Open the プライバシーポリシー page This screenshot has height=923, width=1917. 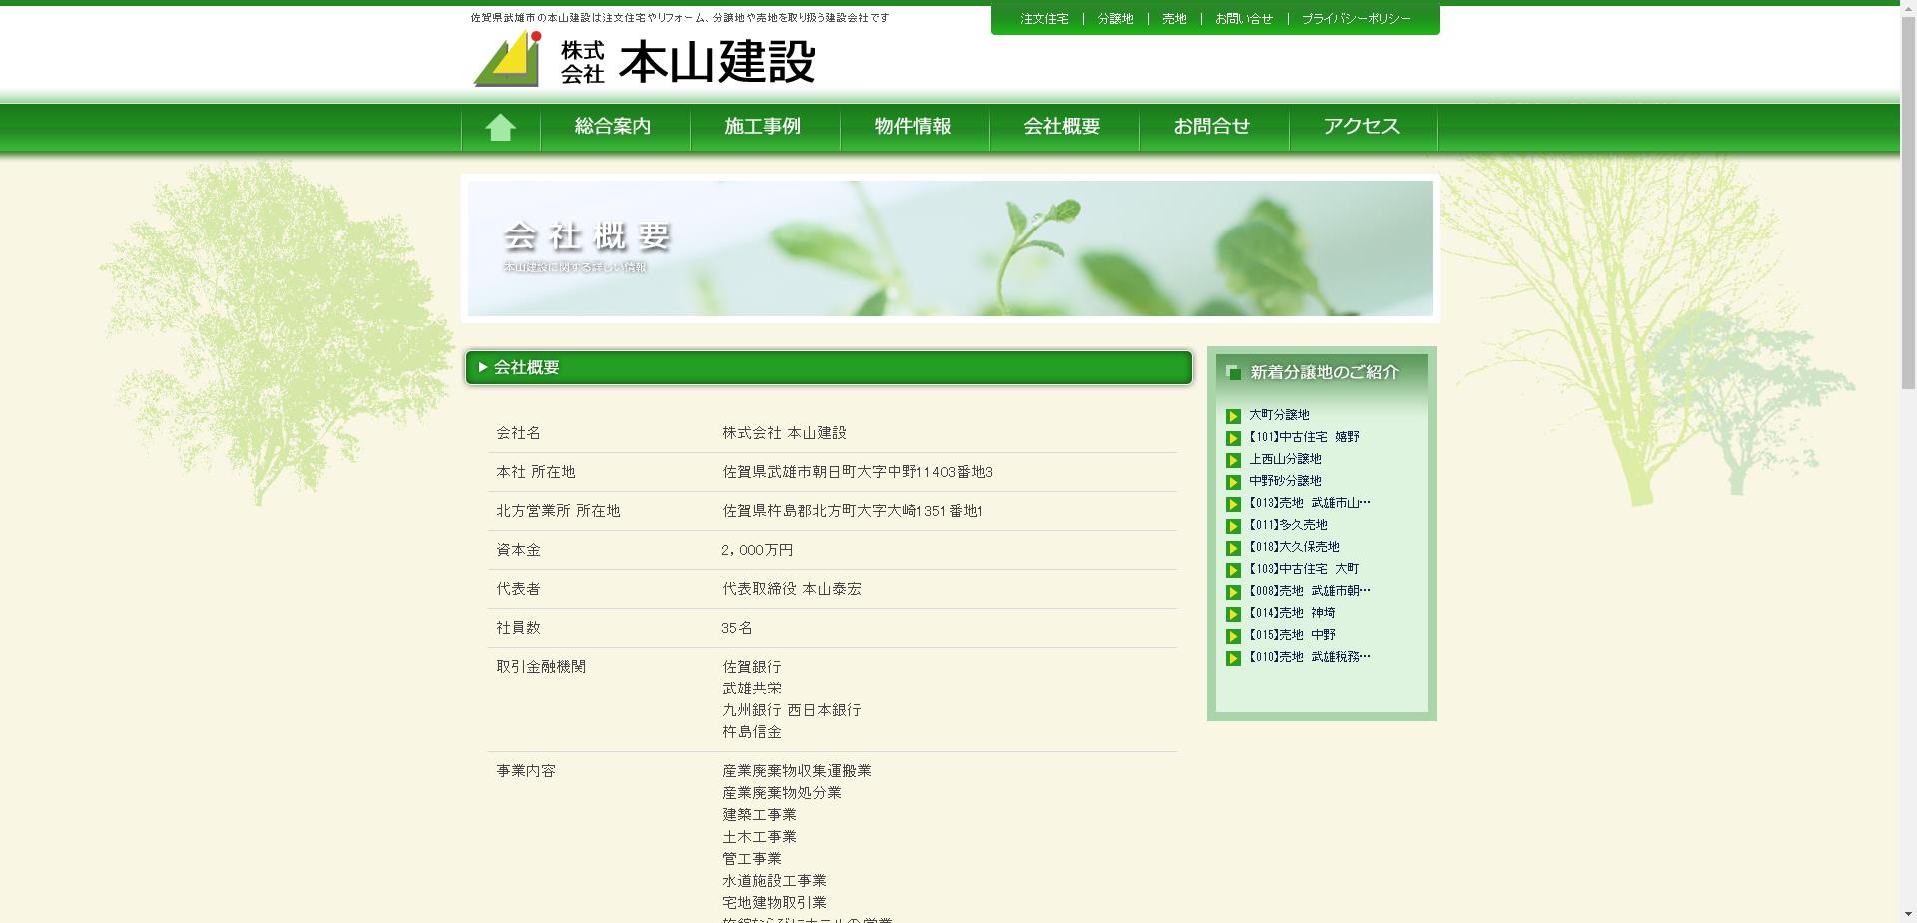coord(1354,18)
